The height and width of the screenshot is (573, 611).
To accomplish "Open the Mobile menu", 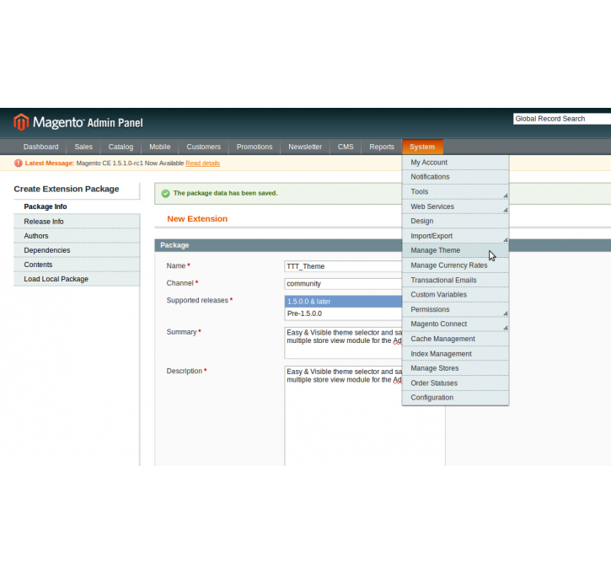I will coord(160,147).
